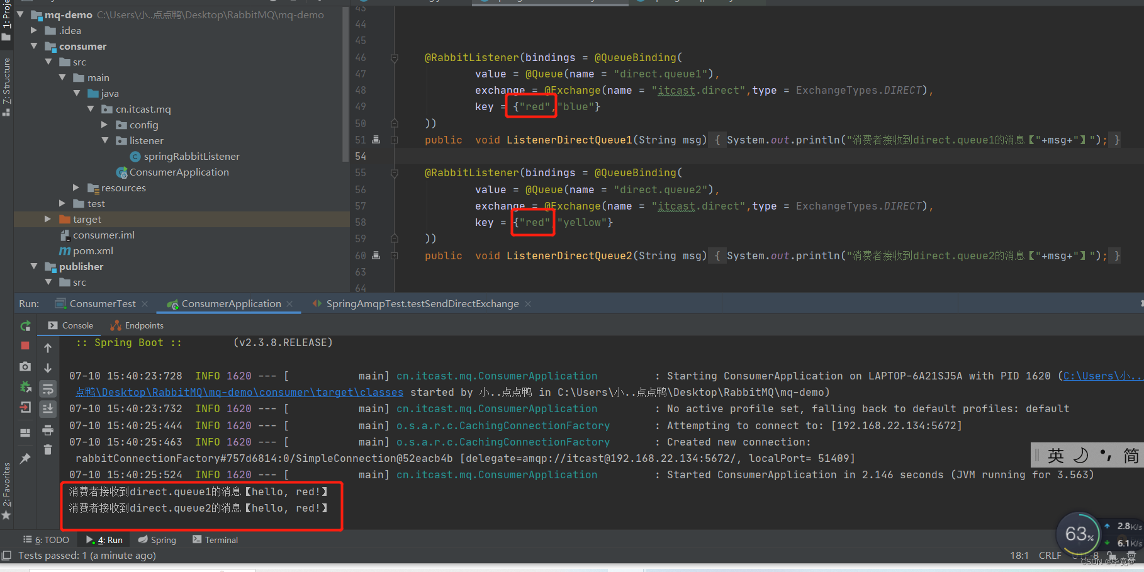Follow the target\classes path link in console
The image size is (1144, 572).
pos(239,392)
